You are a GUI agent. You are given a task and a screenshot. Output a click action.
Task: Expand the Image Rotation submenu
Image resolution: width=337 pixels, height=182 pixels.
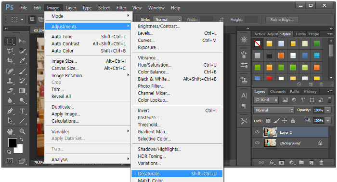tap(88, 75)
